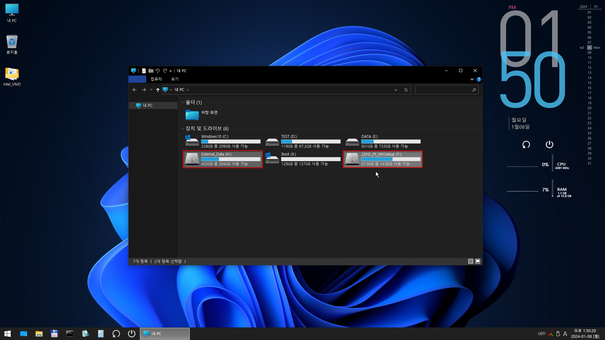Click the restart icon in taskbar
The width and height of the screenshot is (605, 340).
point(116,334)
